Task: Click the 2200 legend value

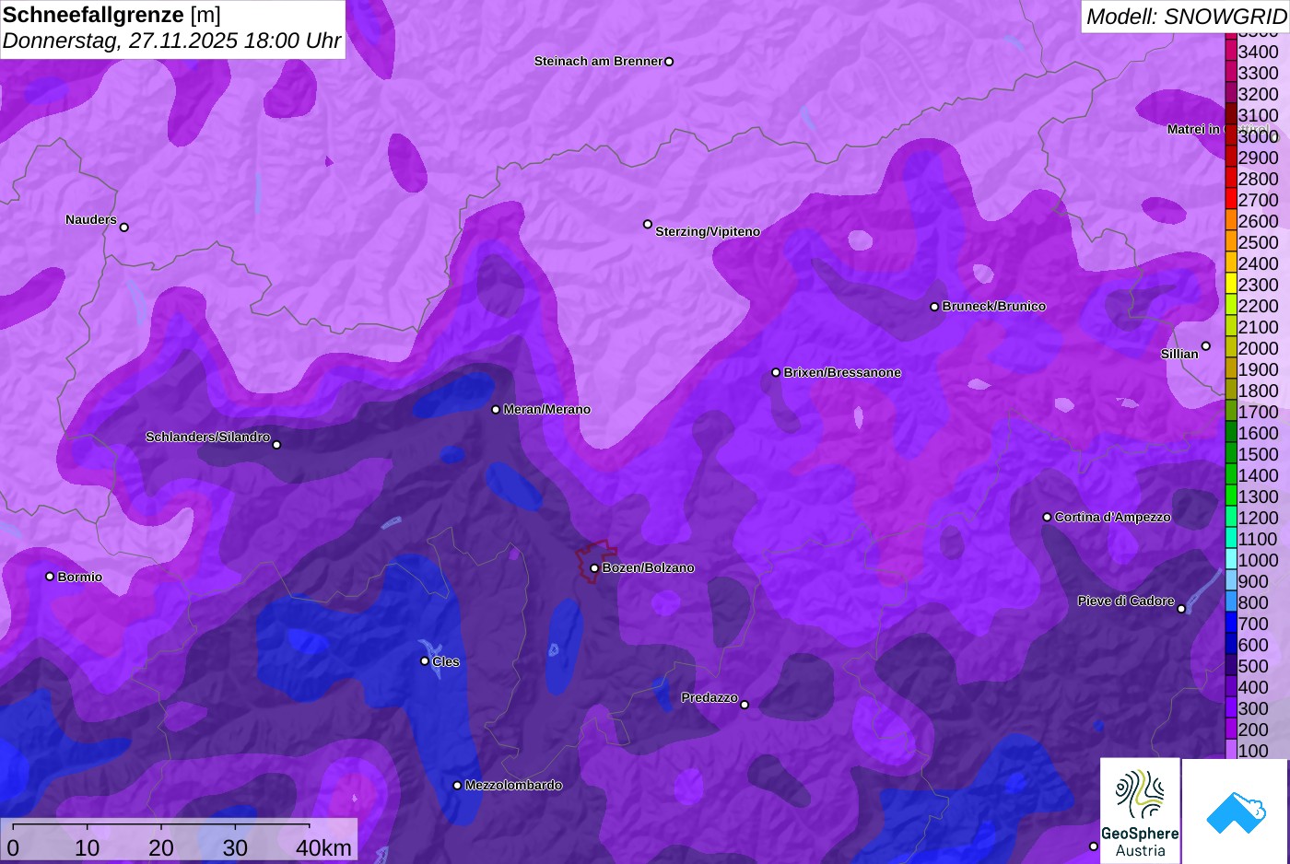Action: 1259,306
